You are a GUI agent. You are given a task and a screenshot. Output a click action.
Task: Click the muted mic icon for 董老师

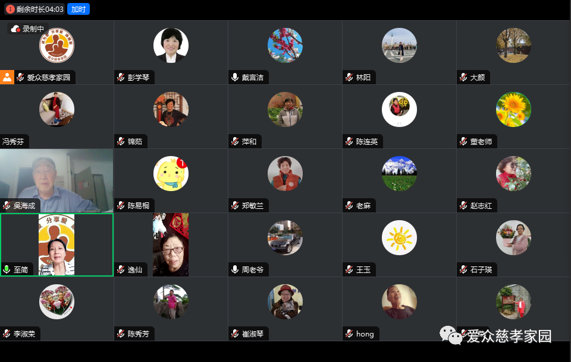coord(463,141)
